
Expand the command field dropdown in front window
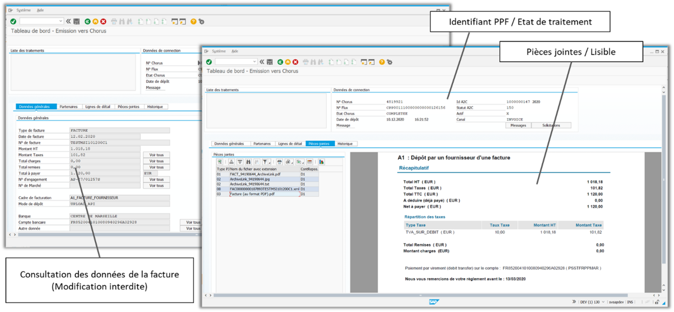pos(254,62)
